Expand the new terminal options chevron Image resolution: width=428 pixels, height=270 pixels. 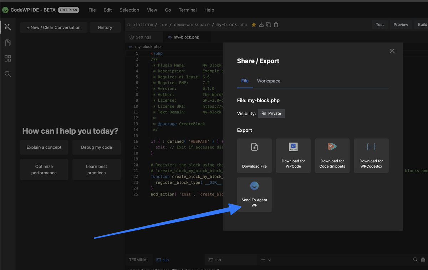(x=270, y=260)
